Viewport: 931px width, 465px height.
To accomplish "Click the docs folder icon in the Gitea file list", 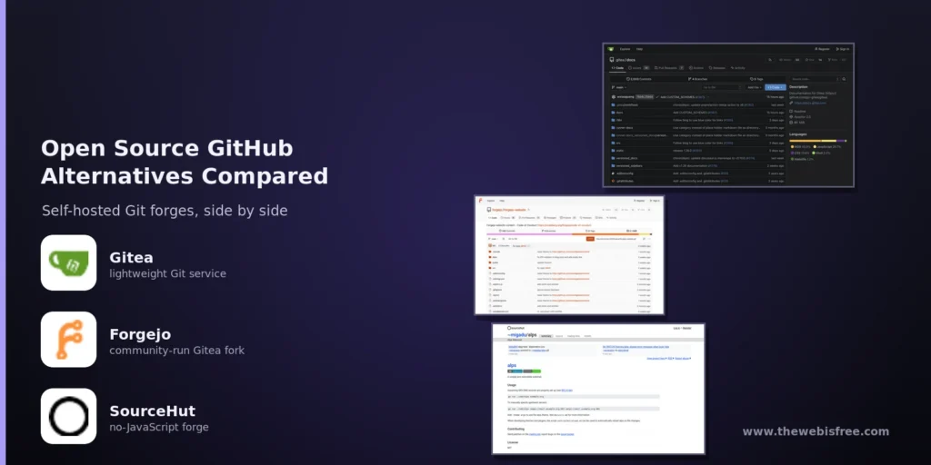I will (x=614, y=112).
